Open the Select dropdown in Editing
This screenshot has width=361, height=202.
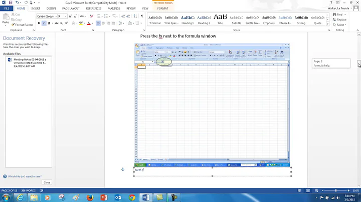click(339, 25)
